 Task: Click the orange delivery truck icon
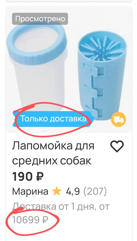118,119
